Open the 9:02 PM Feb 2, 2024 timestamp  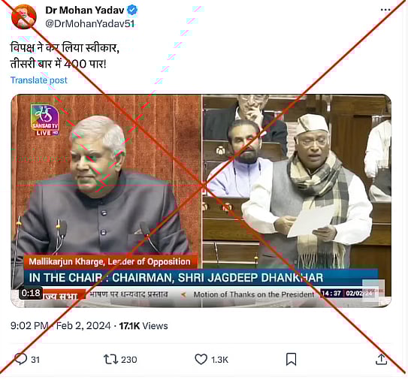tap(60, 326)
